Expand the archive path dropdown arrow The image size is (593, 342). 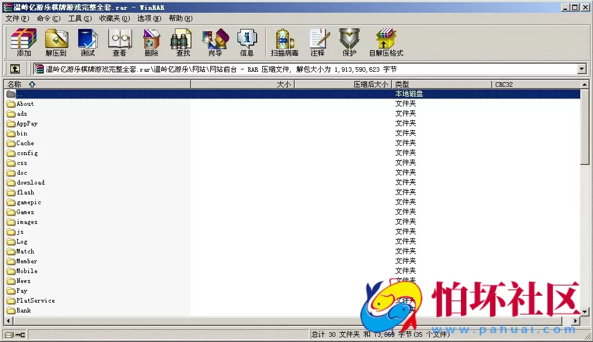click(x=582, y=69)
